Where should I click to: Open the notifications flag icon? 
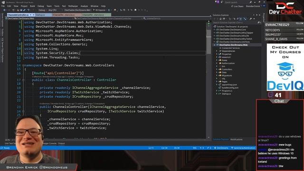[217, 2]
